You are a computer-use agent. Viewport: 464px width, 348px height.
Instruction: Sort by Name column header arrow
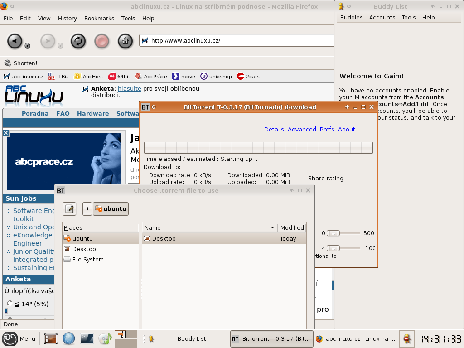272,227
